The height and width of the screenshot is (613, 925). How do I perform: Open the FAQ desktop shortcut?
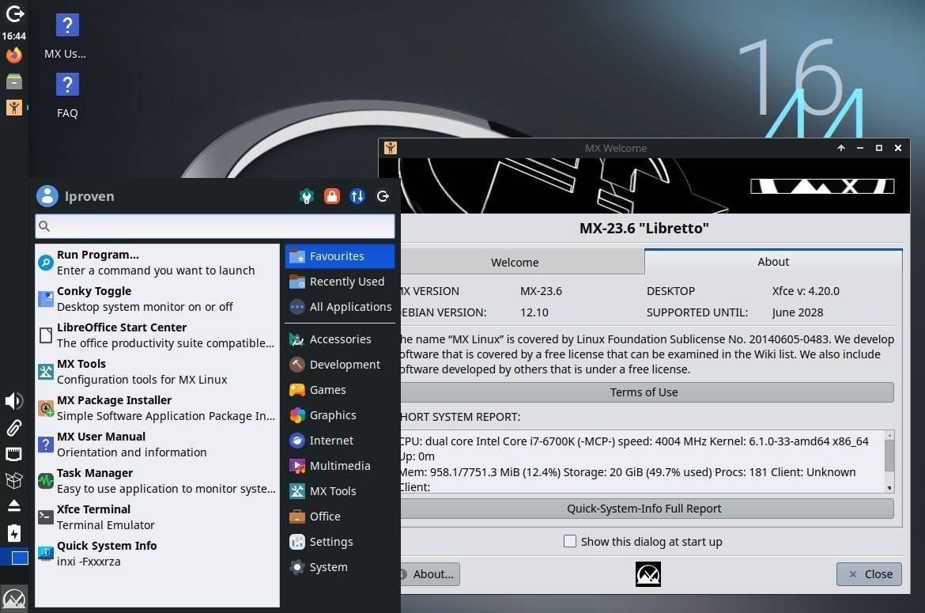66,96
